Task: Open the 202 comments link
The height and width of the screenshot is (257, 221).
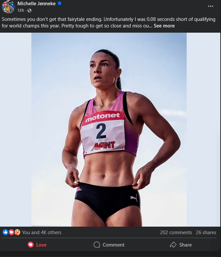Action: 176,233
